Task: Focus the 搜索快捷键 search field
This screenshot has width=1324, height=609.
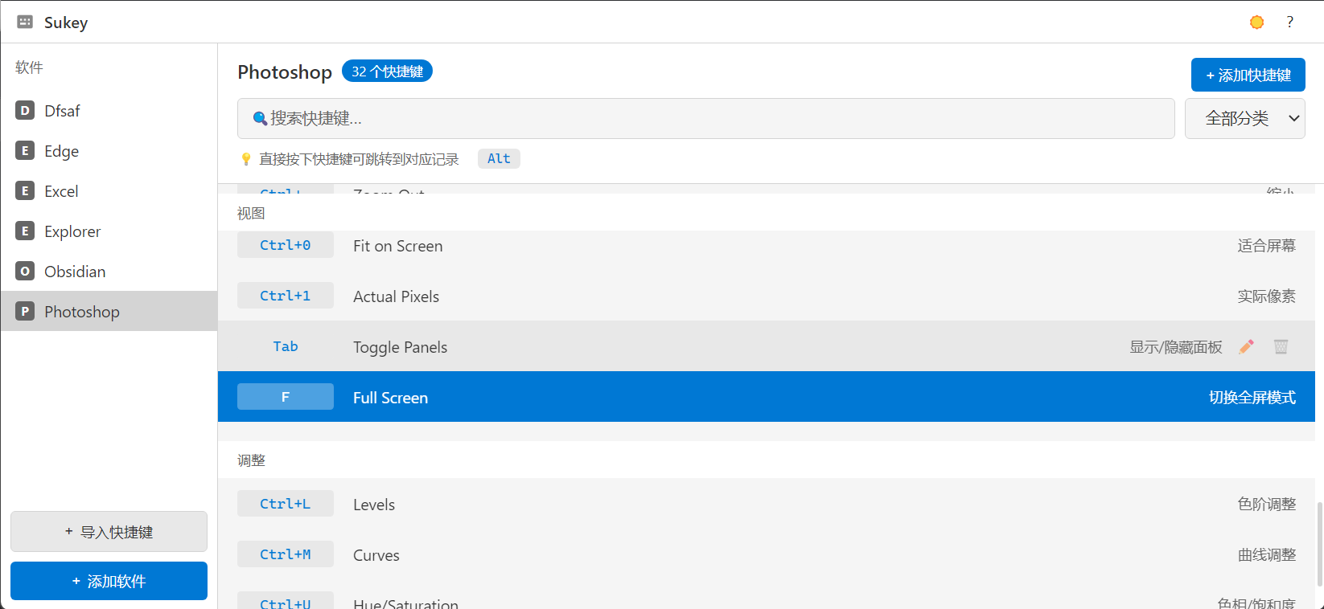Action: pyautogui.click(x=705, y=118)
